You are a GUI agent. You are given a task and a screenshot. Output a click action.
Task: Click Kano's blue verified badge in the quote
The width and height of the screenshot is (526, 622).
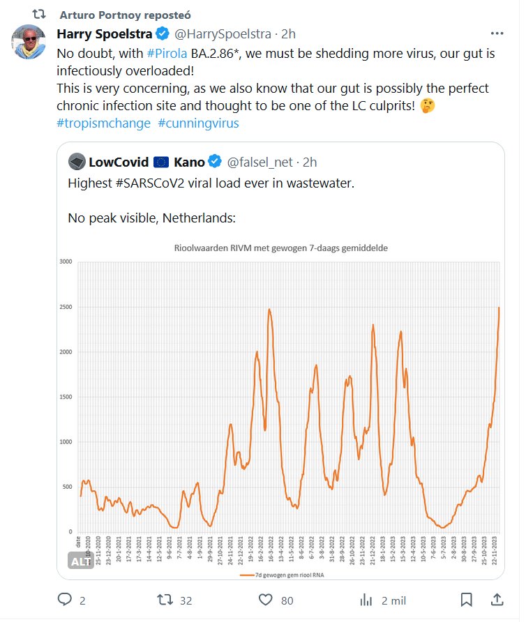coord(215,162)
